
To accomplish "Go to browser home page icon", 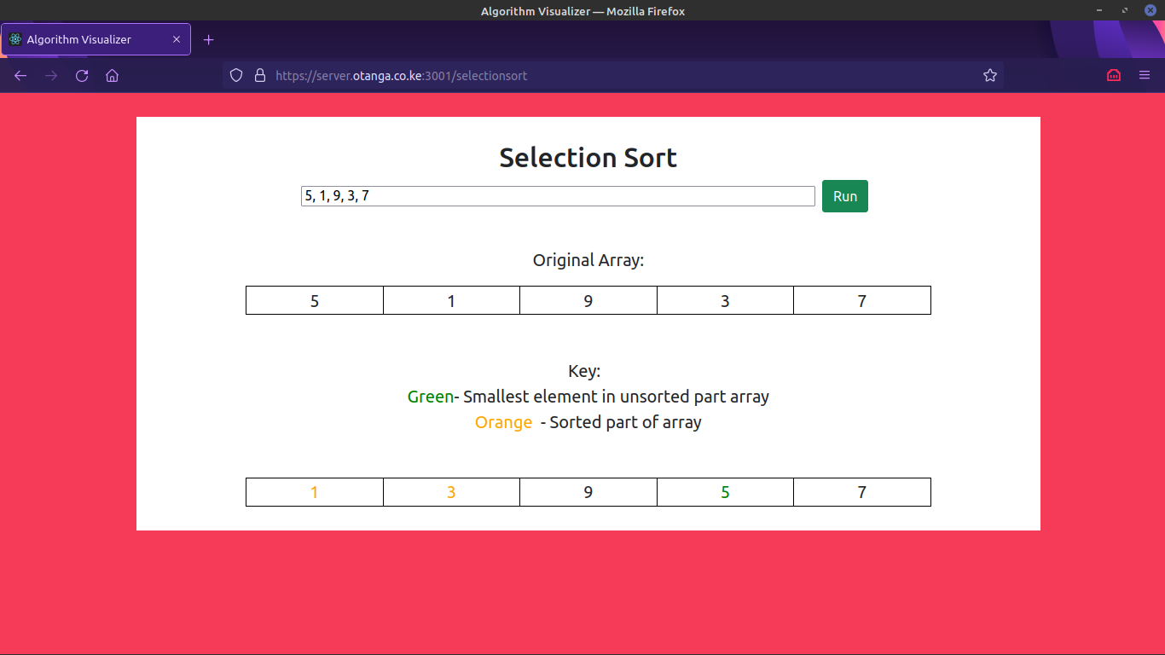I will click(112, 76).
